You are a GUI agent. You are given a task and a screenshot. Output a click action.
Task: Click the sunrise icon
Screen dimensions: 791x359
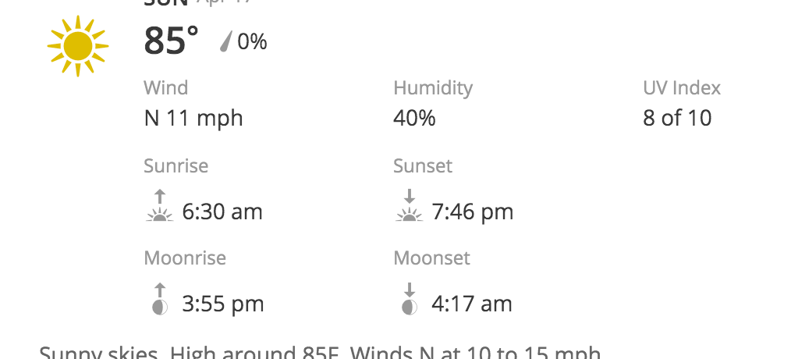tap(159, 207)
